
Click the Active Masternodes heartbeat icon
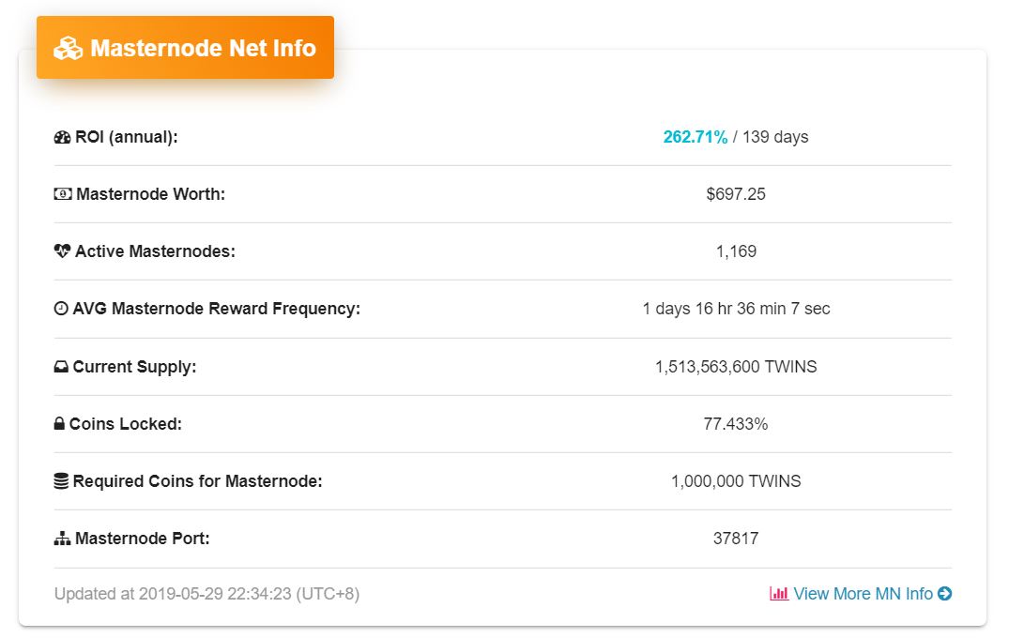click(x=63, y=251)
